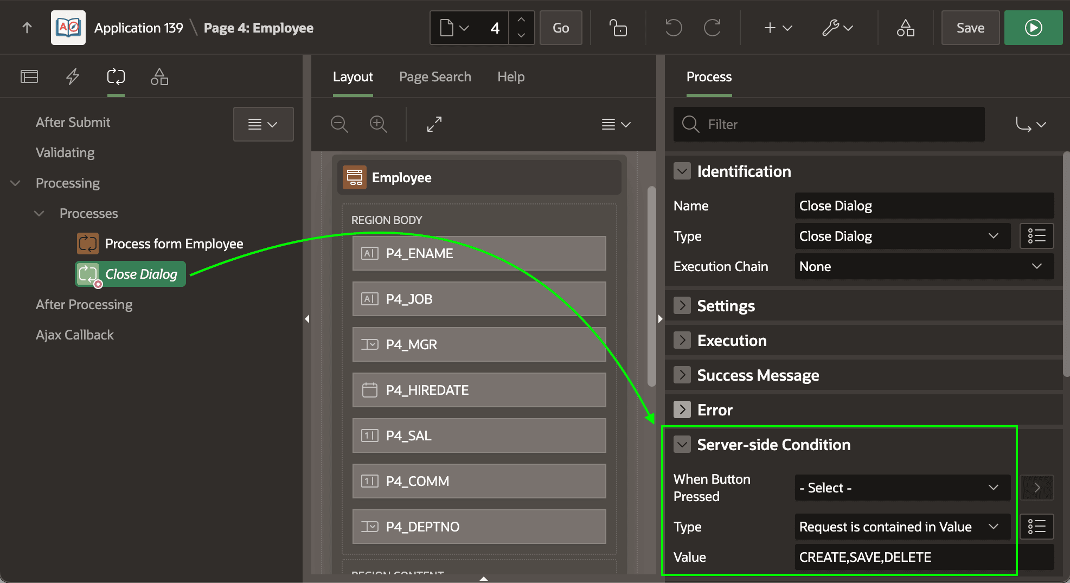Image resolution: width=1070 pixels, height=583 pixels.
Task: Click the Go button
Action: (x=561, y=28)
